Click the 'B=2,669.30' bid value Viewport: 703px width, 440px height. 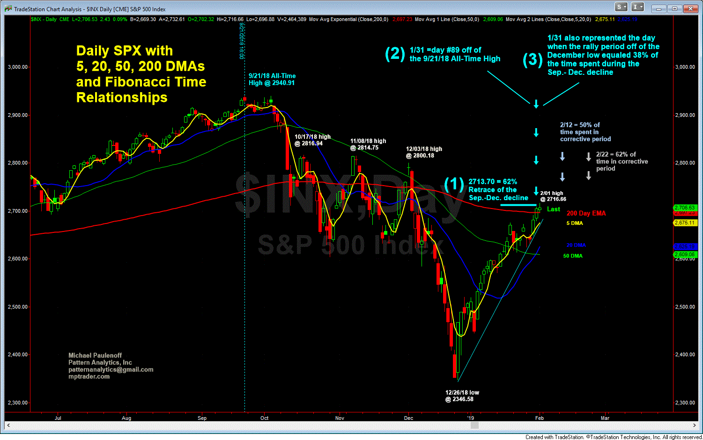click(143, 19)
